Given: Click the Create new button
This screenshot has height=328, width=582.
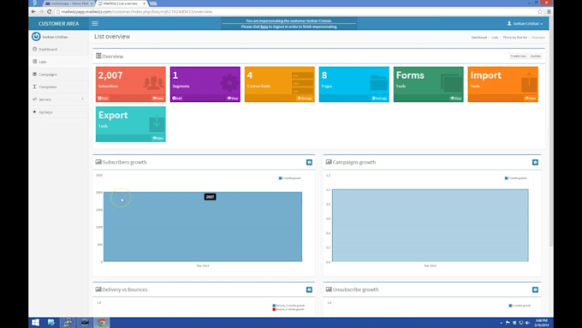Looking at the screenshot, I should (518, 56).
